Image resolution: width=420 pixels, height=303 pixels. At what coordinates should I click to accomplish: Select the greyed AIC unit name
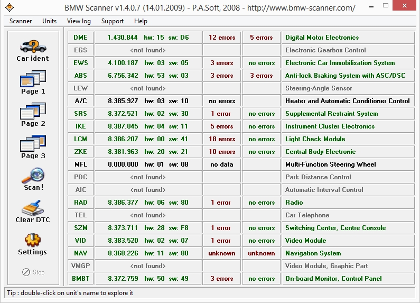[x=81, y=190]
